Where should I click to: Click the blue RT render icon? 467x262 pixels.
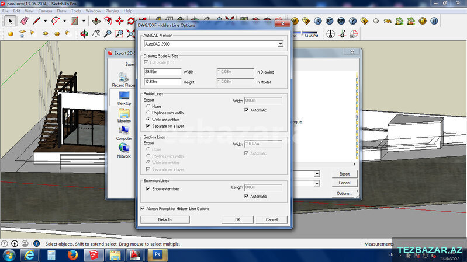tap(330, 21)
